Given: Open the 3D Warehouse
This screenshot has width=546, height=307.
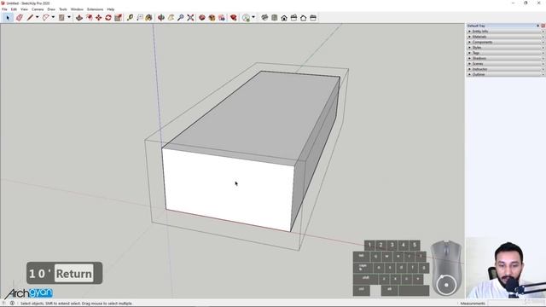Looking at the screenshot, I should tap(202, 17).
